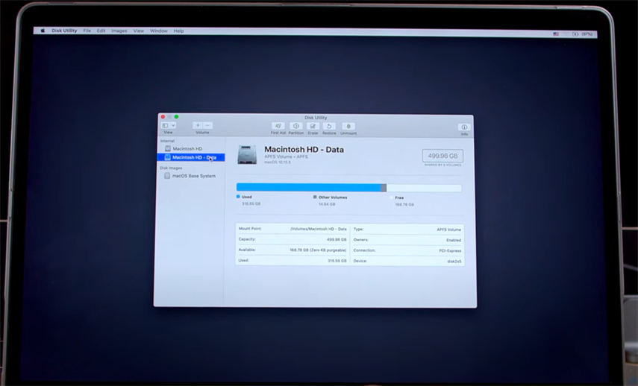
Task: Click the blue Used storage bar
Action: coord(308,187)
